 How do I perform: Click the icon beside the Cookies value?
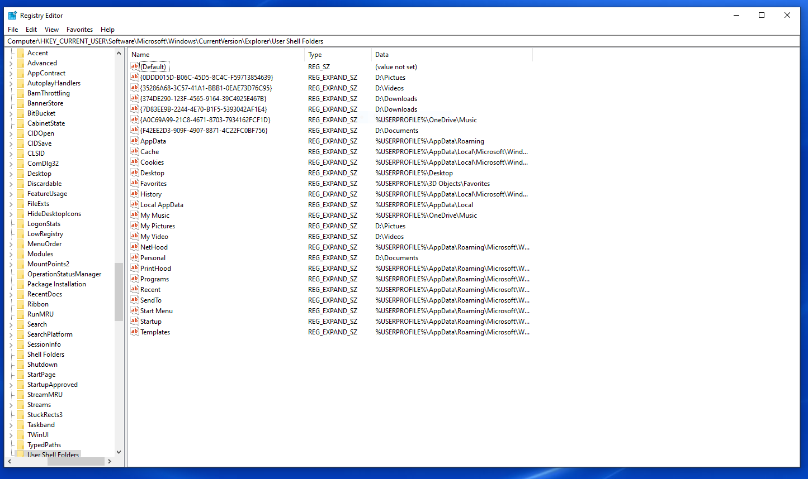tap(134, 162)
